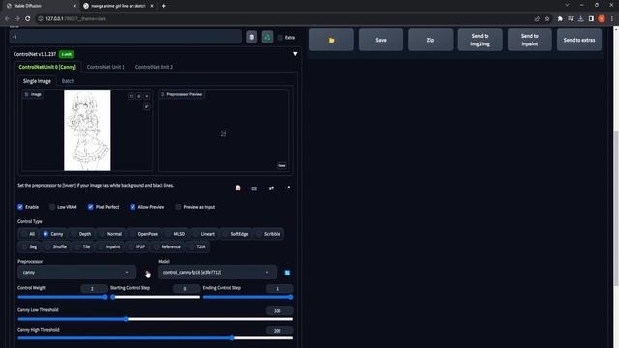Toggle the Allow Preview checkbox

click(x=133, y=207)
